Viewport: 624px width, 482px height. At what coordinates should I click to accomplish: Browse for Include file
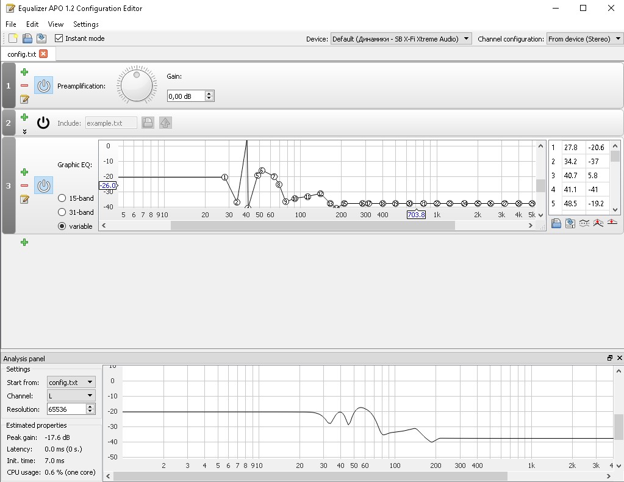tap(148, 123)
